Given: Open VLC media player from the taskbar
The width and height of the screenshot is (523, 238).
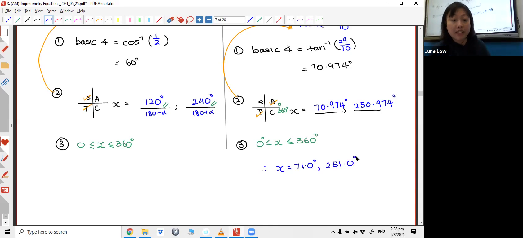Looking at the screenshot, I should [221, 232].
